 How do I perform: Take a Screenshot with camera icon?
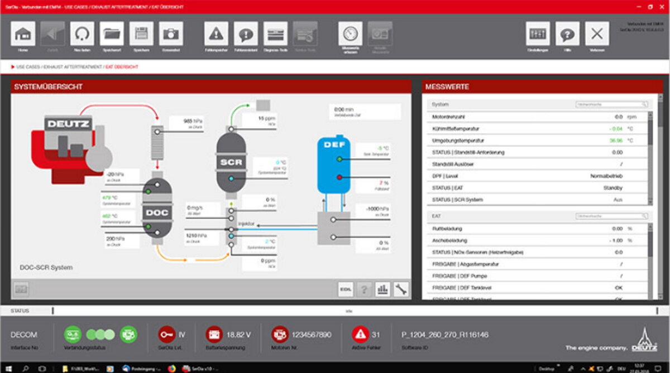click(x=171, y=33)
